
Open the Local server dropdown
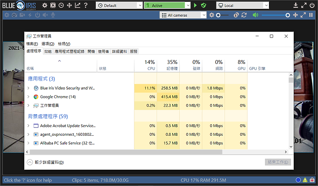[242, 5]
